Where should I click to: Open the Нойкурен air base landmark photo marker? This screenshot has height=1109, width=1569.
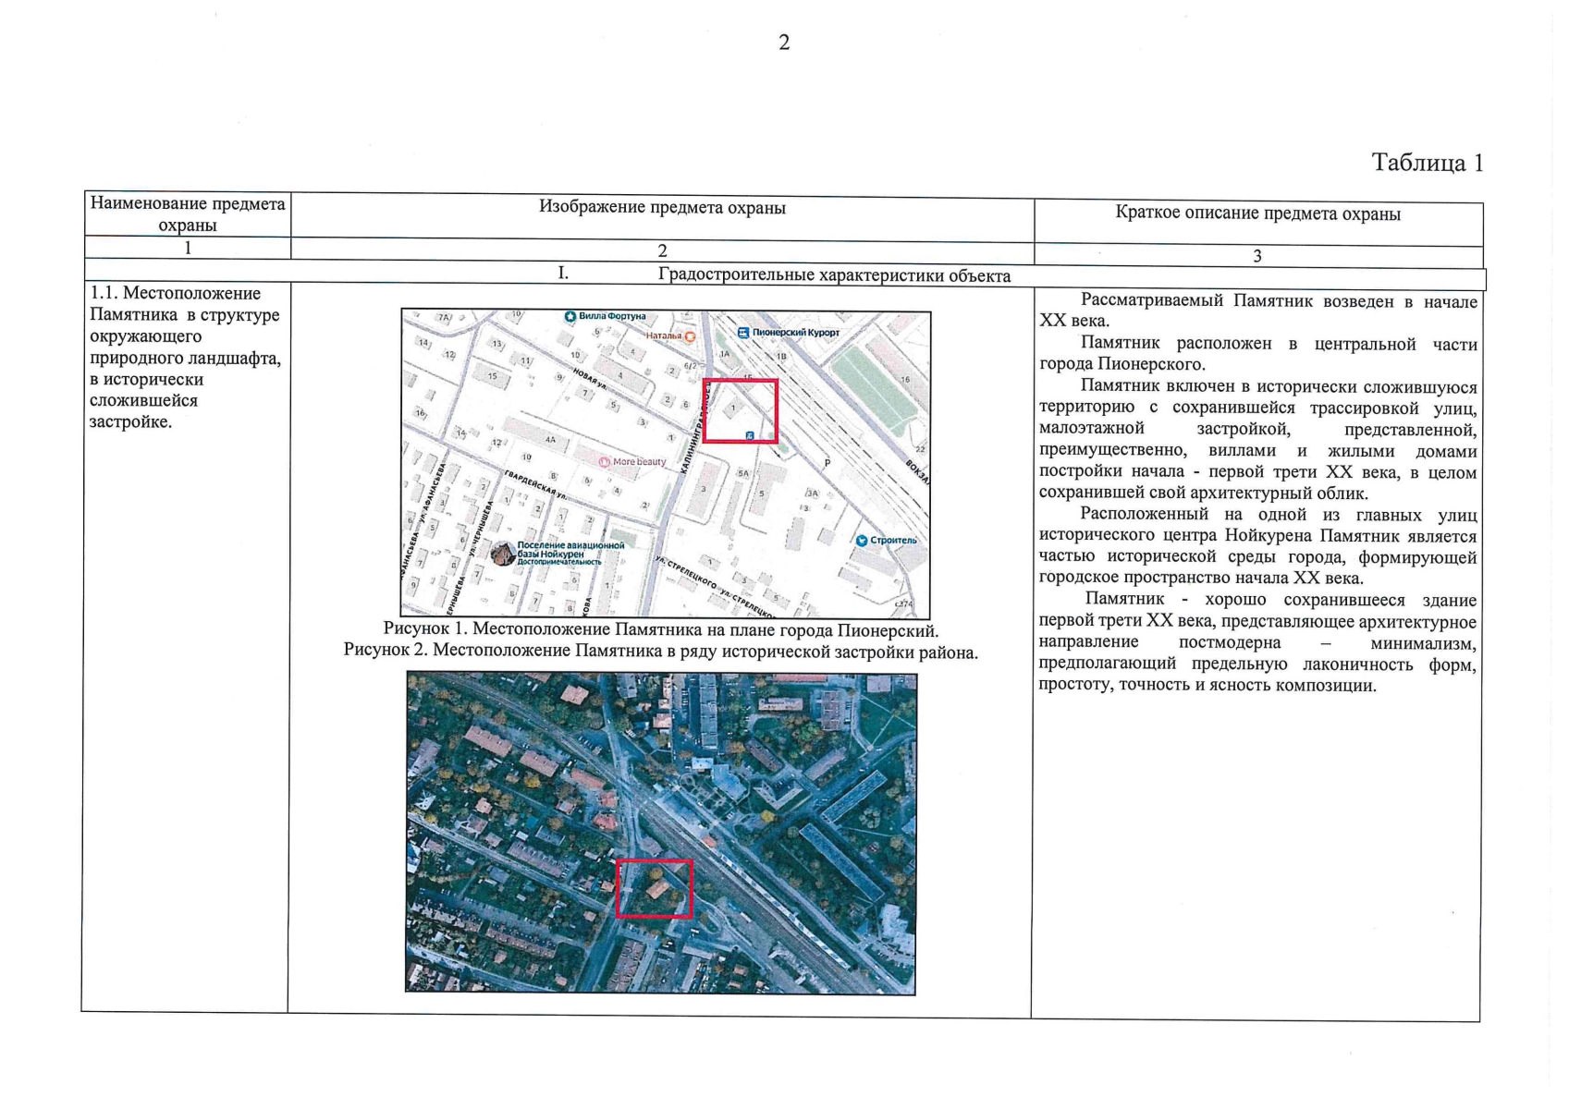(x=503, y=554)
